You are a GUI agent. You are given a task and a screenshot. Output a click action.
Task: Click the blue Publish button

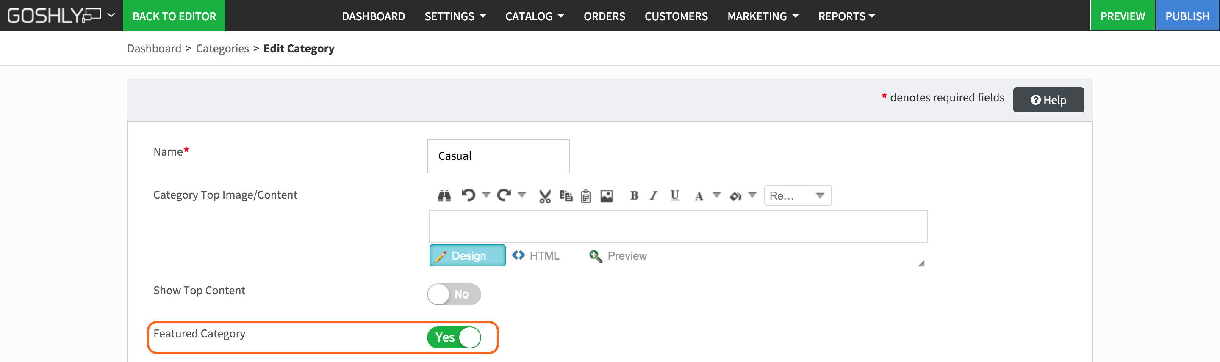coord(1187,16)
